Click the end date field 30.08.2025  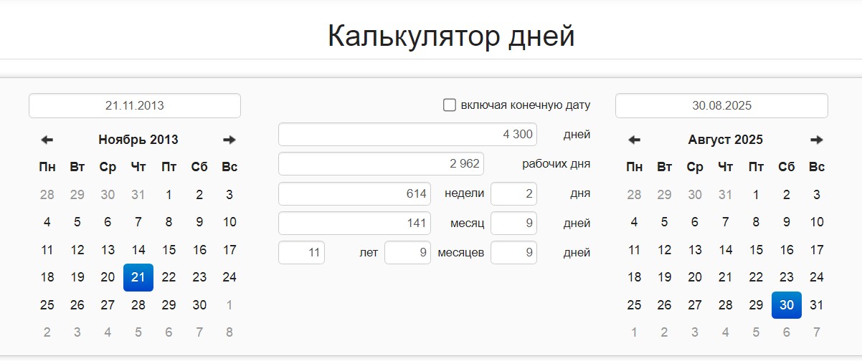721,105
